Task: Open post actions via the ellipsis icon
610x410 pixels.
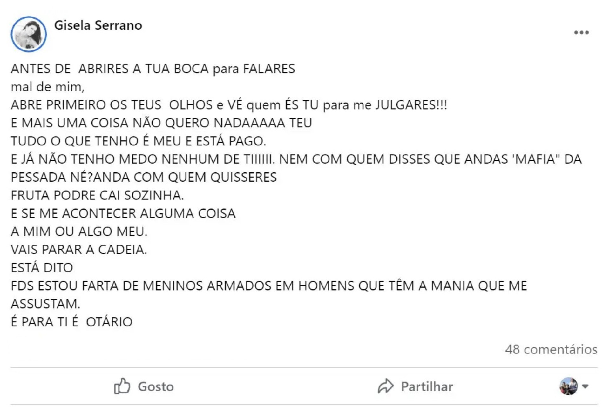Action: point(581,32)
